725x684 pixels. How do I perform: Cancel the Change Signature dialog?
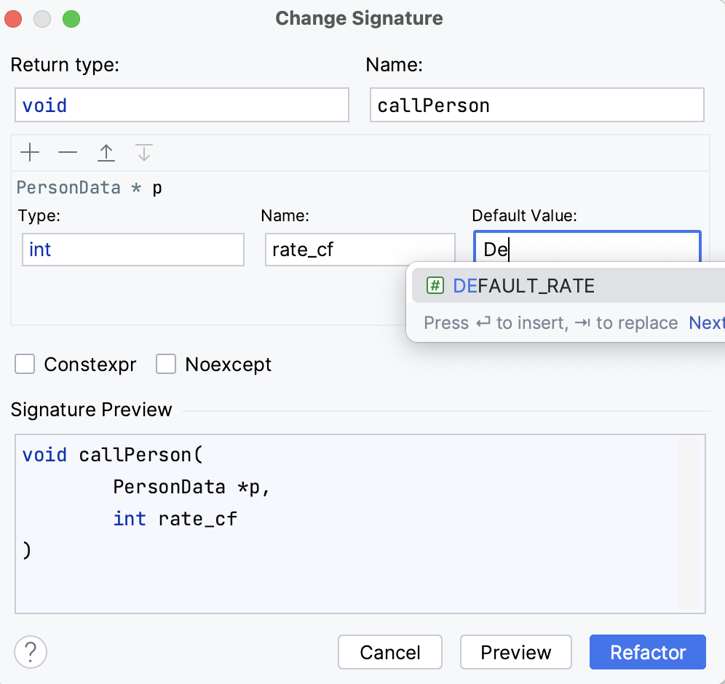point(389,652)
